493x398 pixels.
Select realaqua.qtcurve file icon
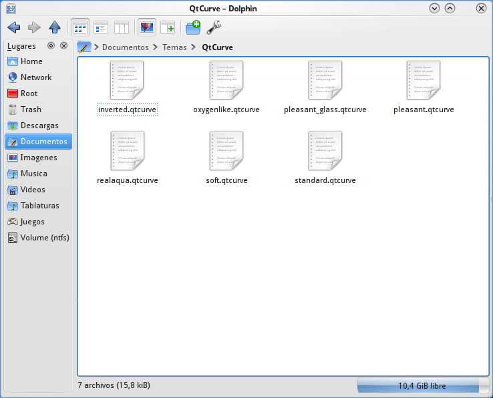tap(127, 151)
